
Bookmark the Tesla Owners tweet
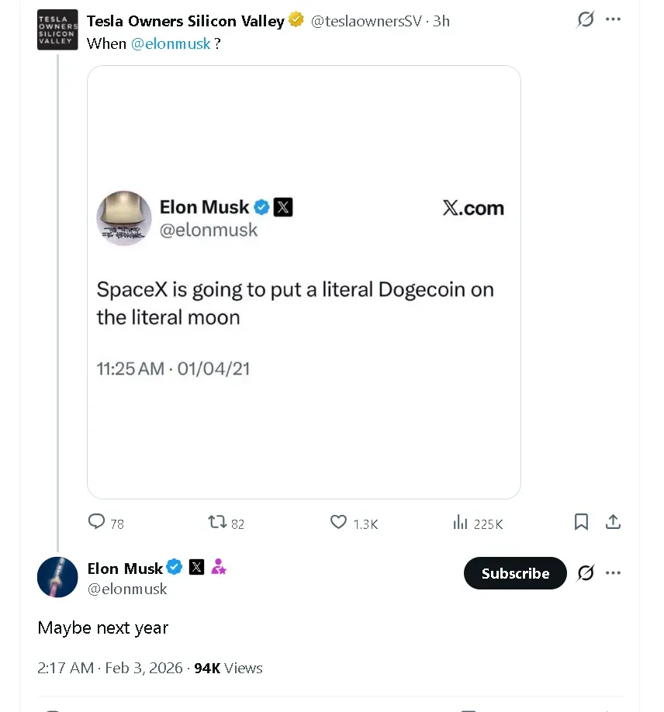click(x=581, y=522)
